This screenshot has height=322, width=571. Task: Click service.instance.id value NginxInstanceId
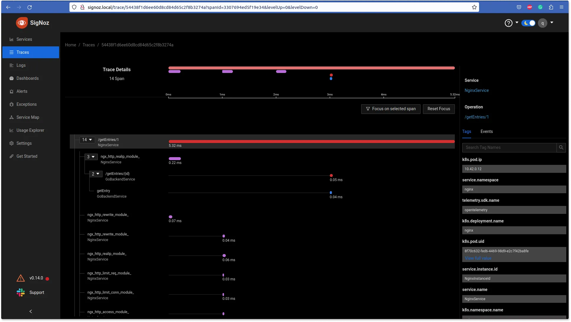[514, 279]
